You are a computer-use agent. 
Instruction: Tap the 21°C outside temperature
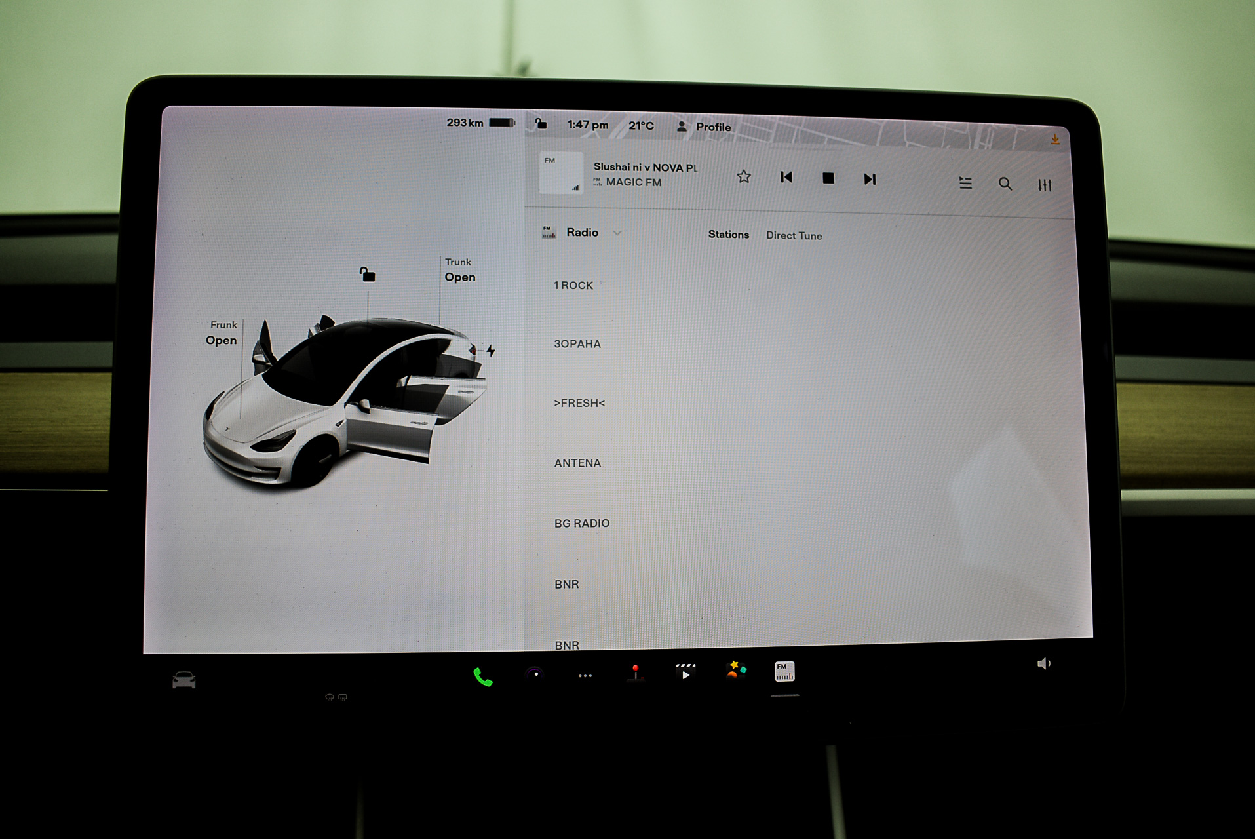(x=641, y=125)
